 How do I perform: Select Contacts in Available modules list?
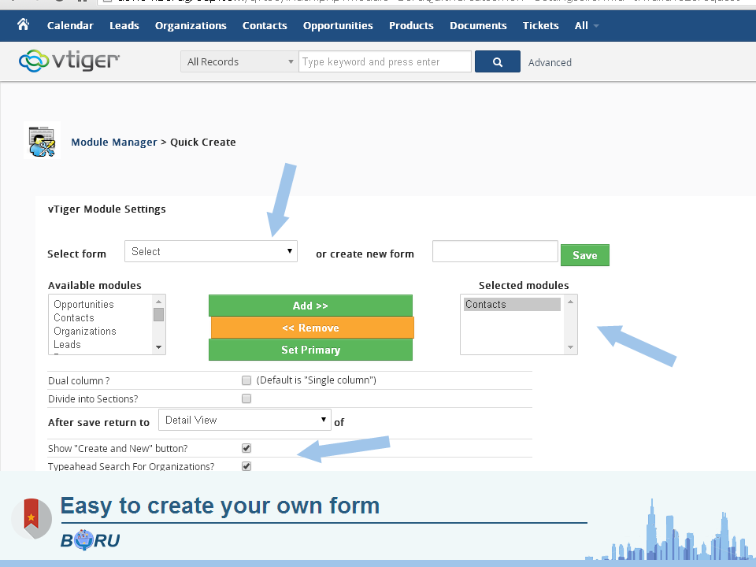(74, 317)
